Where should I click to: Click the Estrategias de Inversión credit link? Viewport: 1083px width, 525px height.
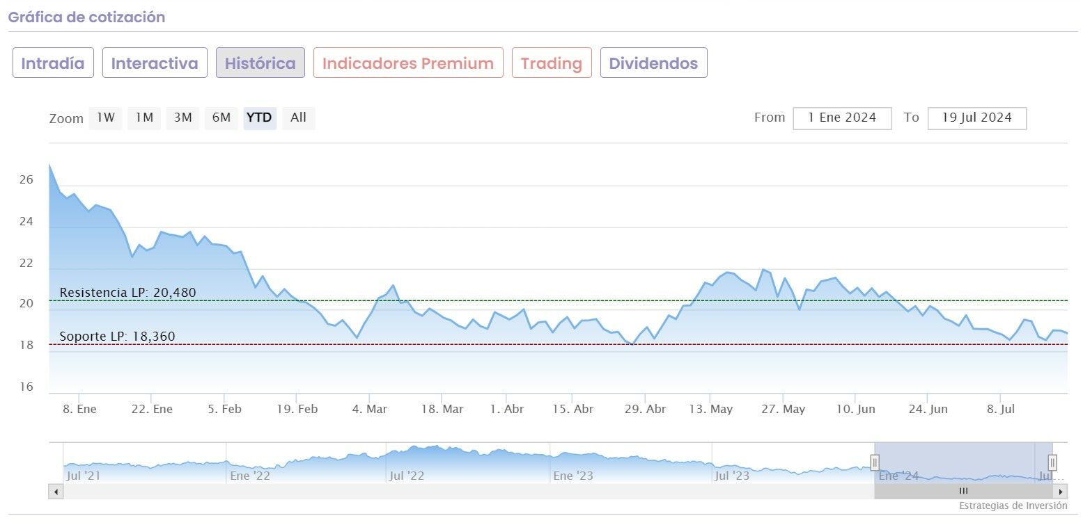click(x=1013, y=506)
